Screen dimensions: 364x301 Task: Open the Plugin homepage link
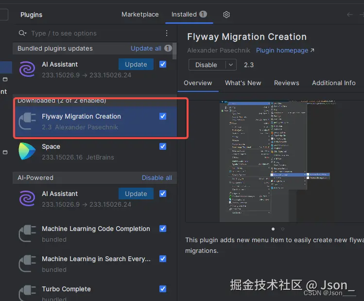(285, 51)
